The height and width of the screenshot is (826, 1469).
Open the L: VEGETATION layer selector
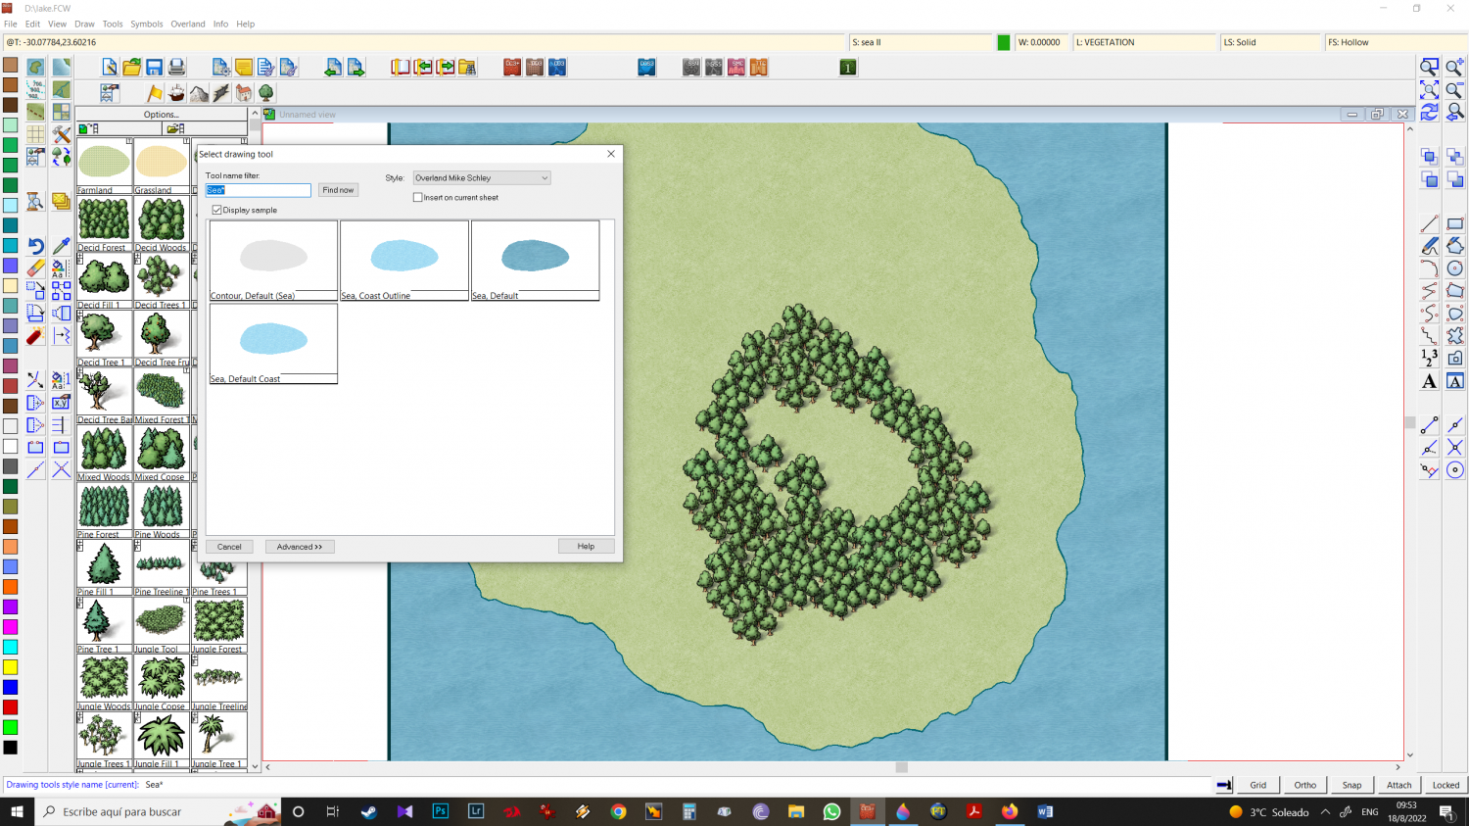click(x=1144, y=42)
